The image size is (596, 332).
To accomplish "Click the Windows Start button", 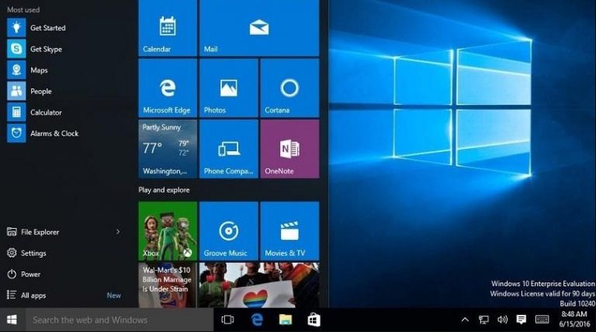I will 12,320.
